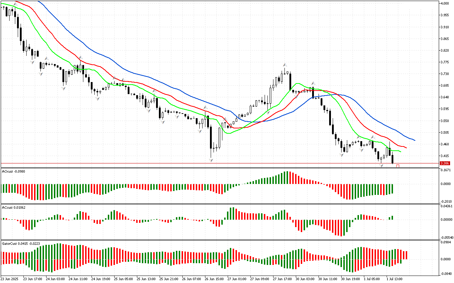The height and width of the screenshot is (283, 454).
Task: Click the 1 Jul 13:00 time label
Action: 394,279
